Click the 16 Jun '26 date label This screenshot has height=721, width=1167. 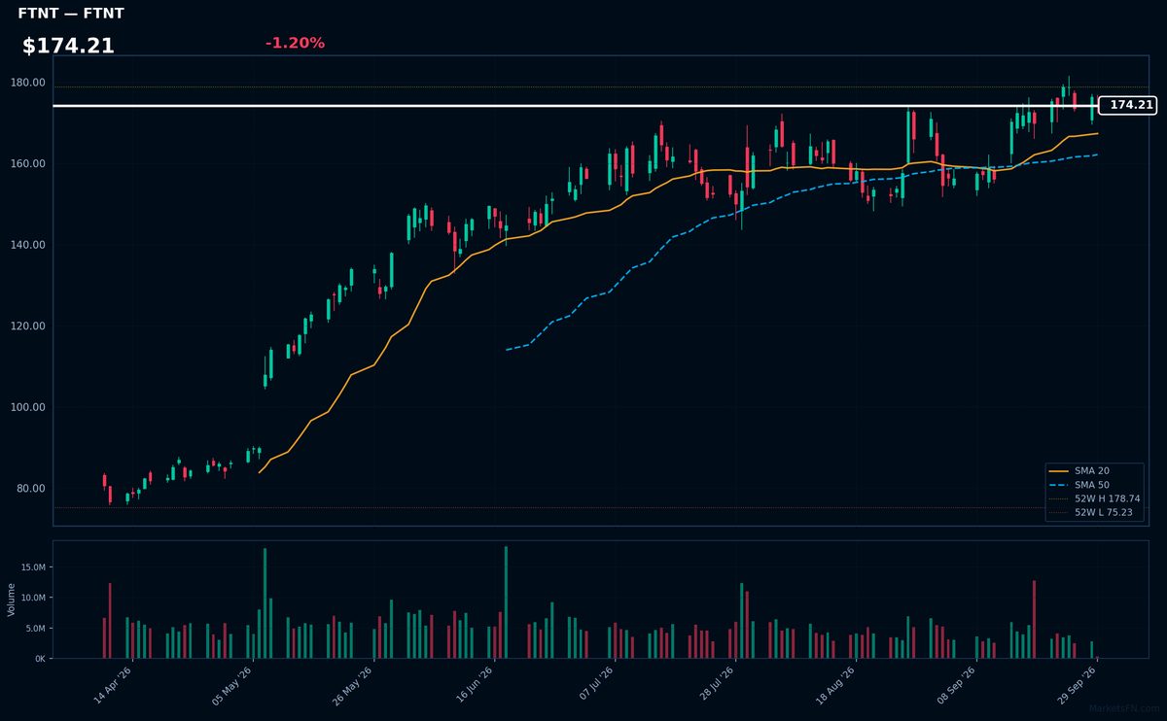(x=474, y=684)
